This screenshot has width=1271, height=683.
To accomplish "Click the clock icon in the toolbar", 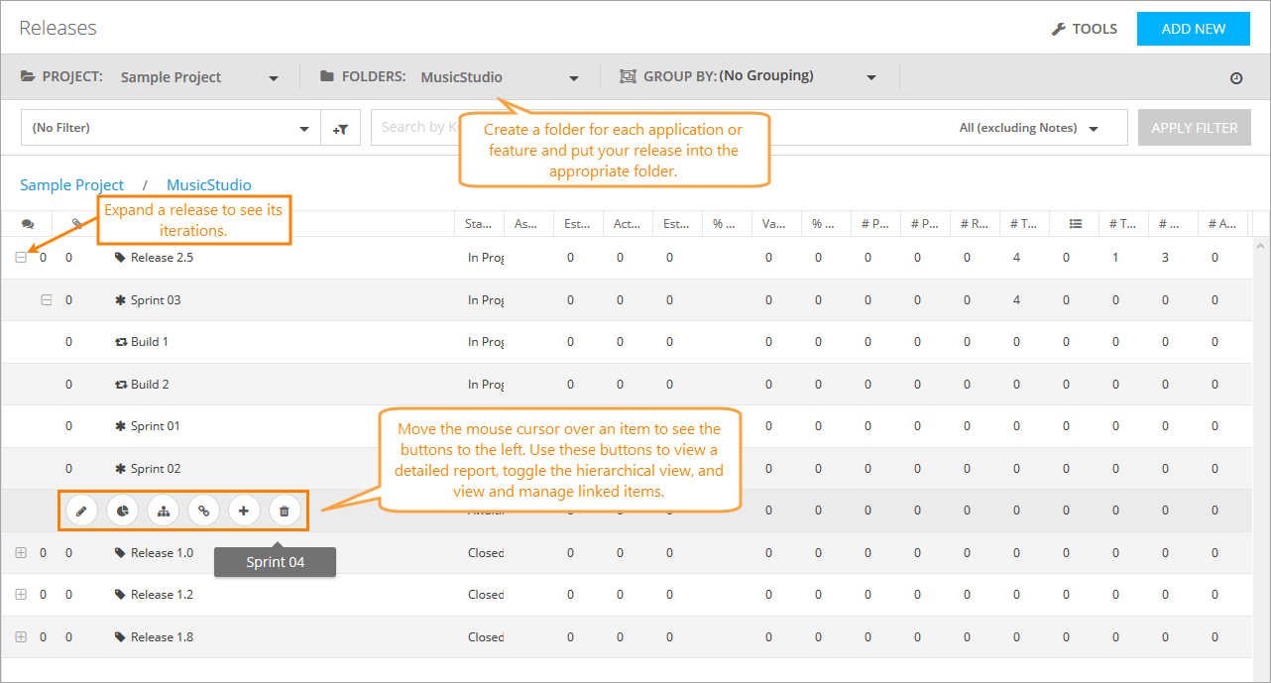I will pyautogui.click(x=1236, y=78).
